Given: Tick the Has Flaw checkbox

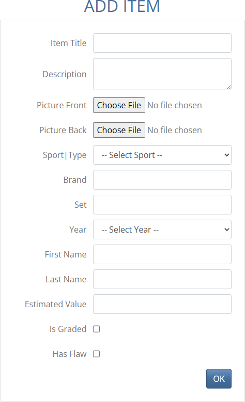Looking at the screenshot, I should point(97,354).
